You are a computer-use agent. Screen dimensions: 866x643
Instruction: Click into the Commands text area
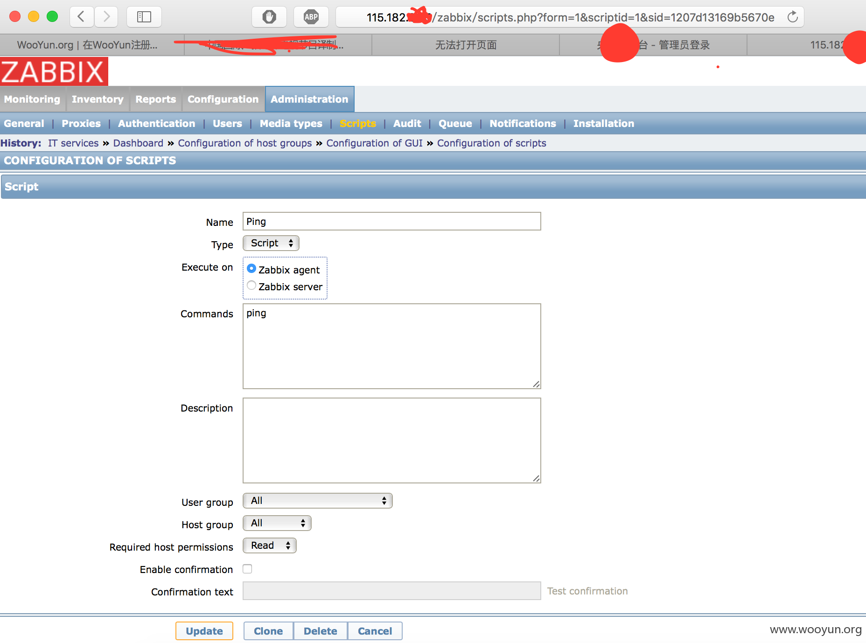(392, 346)
